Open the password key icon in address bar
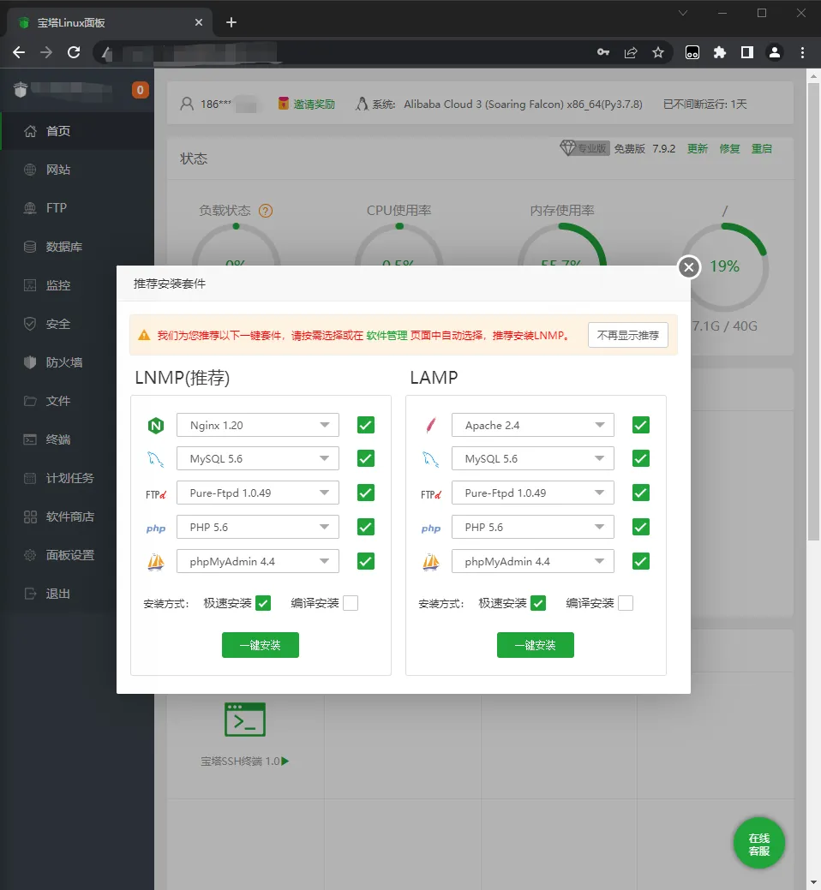This screenshot has height=890, width=821. 603,52
